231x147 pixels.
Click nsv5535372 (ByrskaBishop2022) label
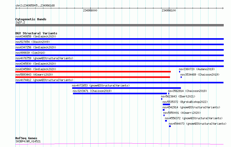tap(185, 102)
